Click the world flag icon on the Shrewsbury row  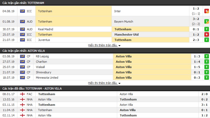(22, 72)
